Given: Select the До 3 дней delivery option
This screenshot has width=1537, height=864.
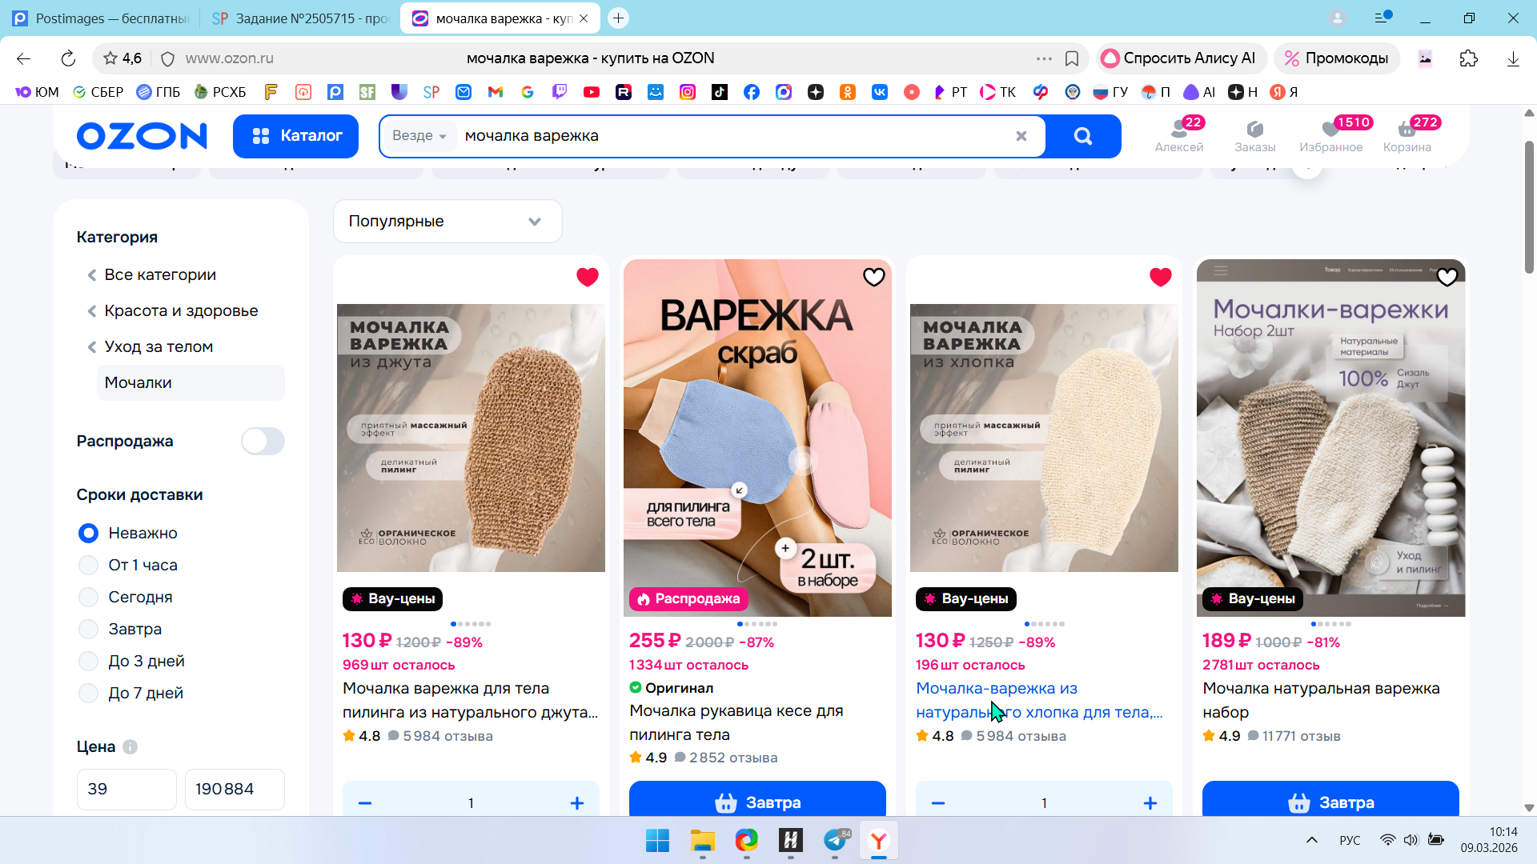Looking at the screenshot, I should click(89, 661).
